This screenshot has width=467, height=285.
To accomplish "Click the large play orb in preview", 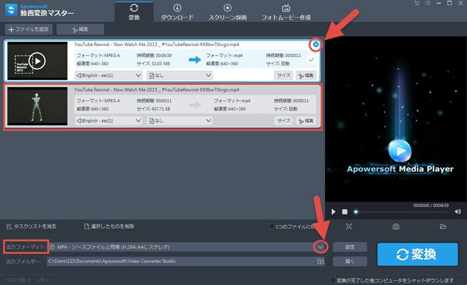I will coord(400,151).
